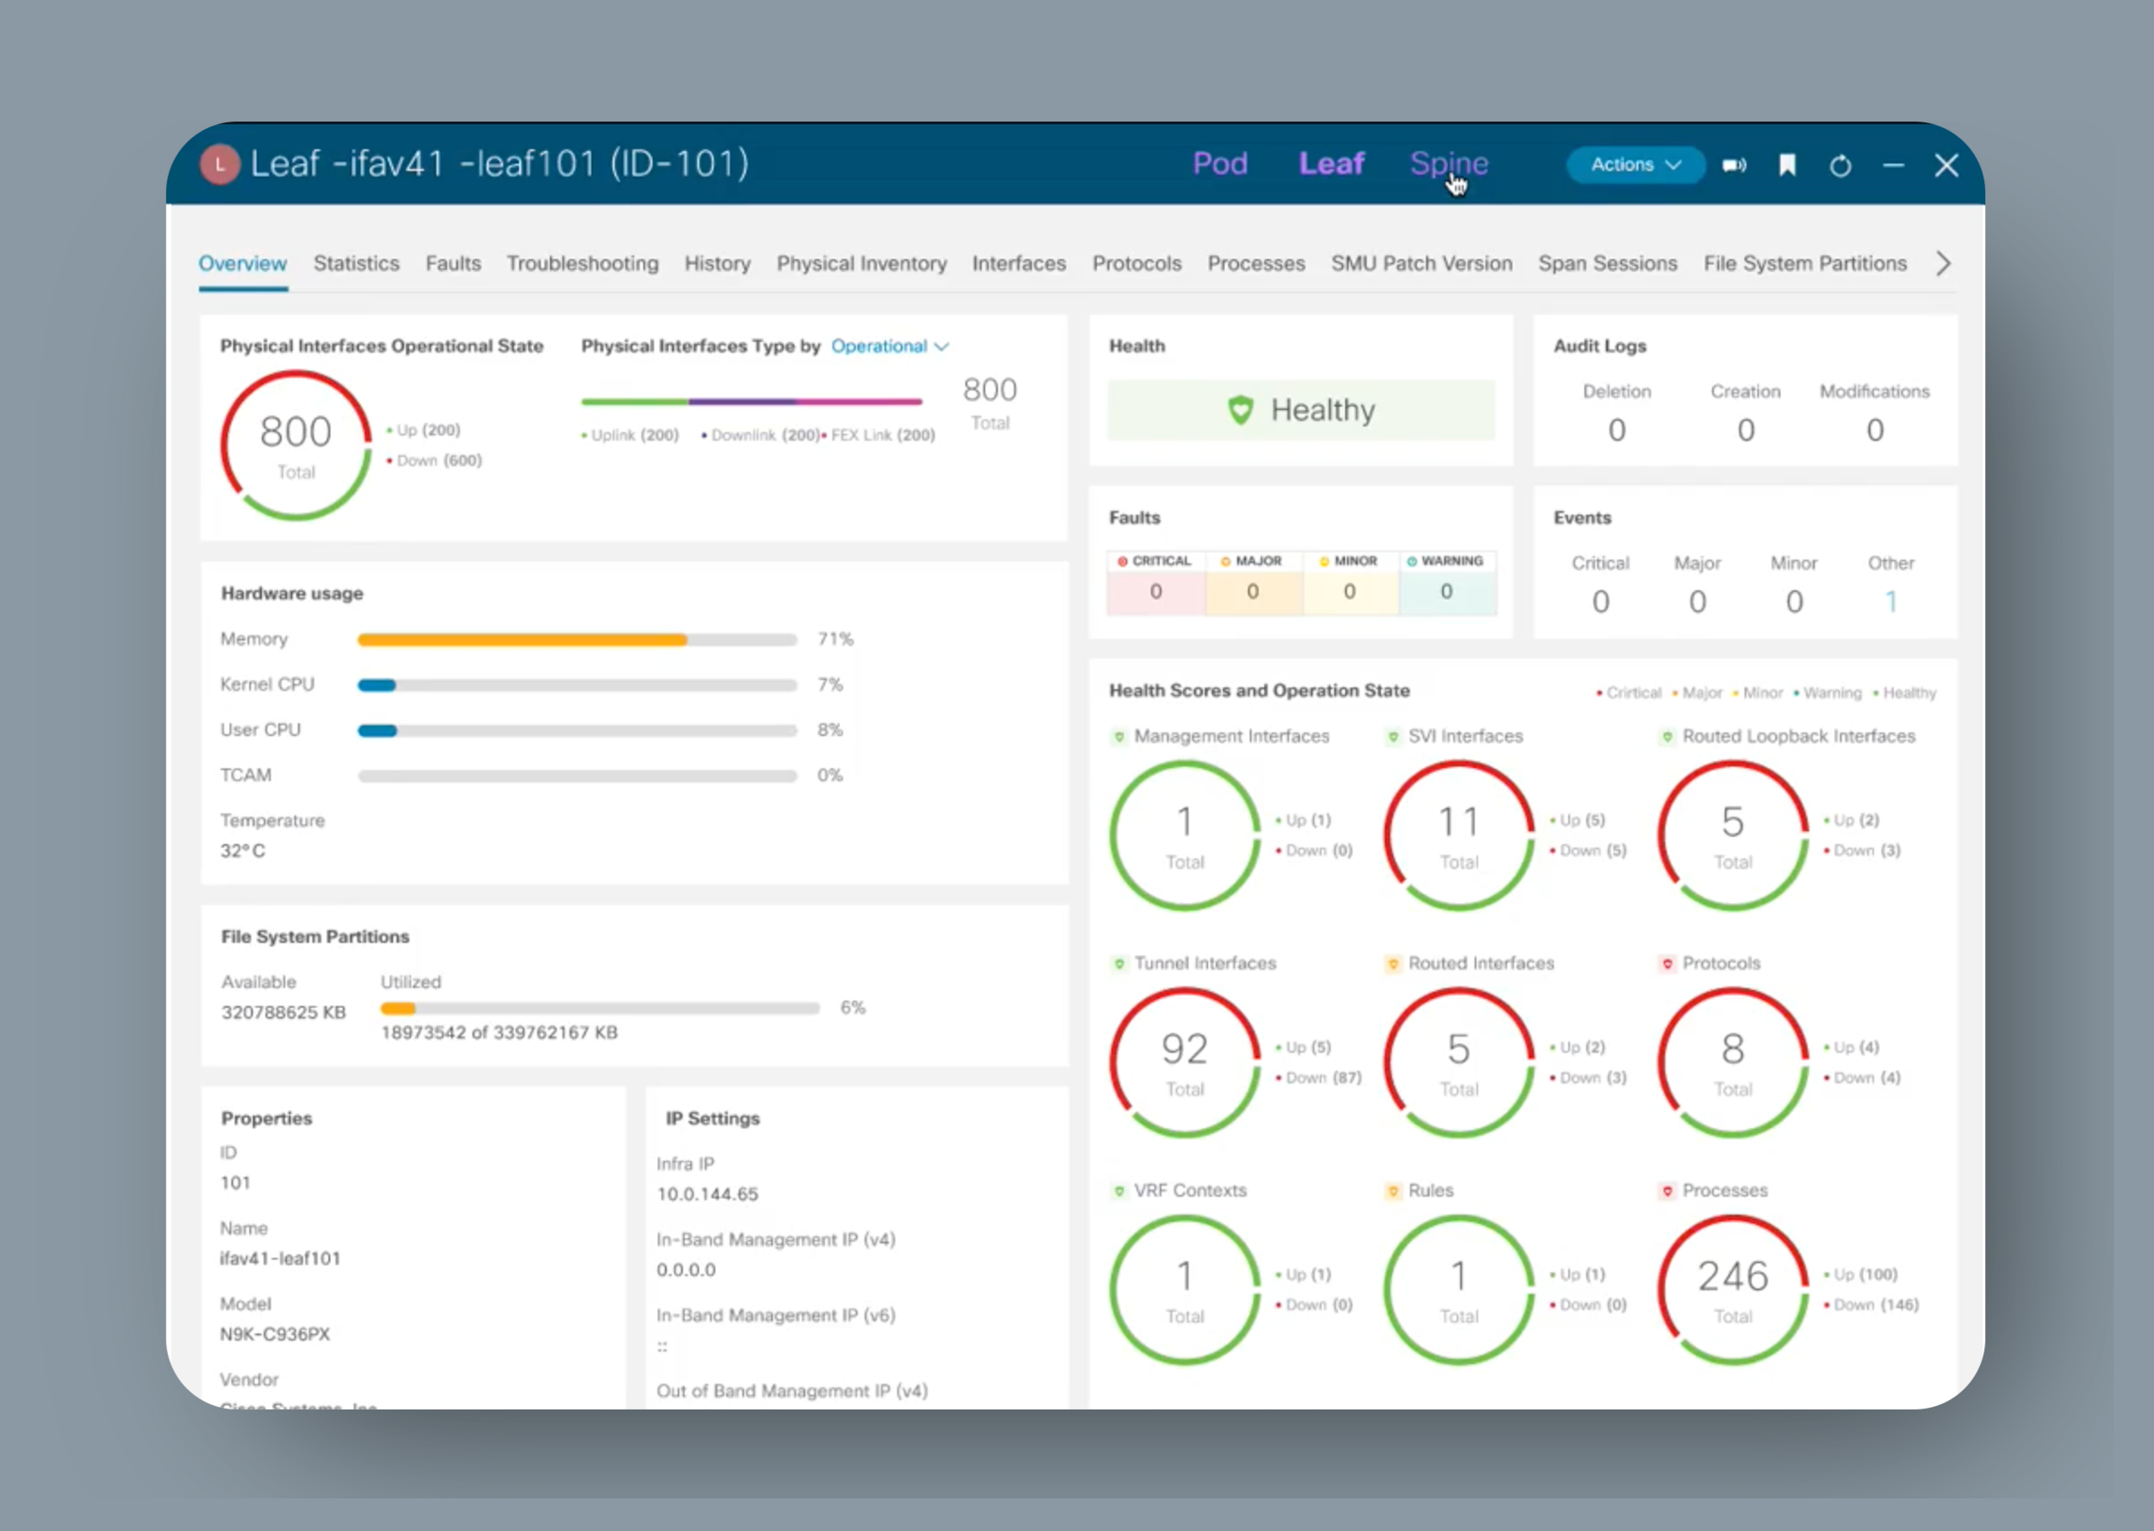Click the Protocols health shield icon
The height and width of the screenshot is (1531, 2154).
click(x=1666, y=963)
